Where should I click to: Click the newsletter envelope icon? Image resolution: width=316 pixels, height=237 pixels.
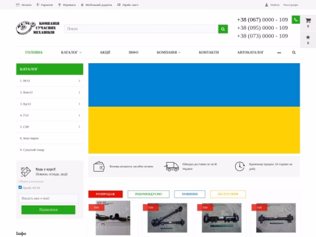click(26, 172)
